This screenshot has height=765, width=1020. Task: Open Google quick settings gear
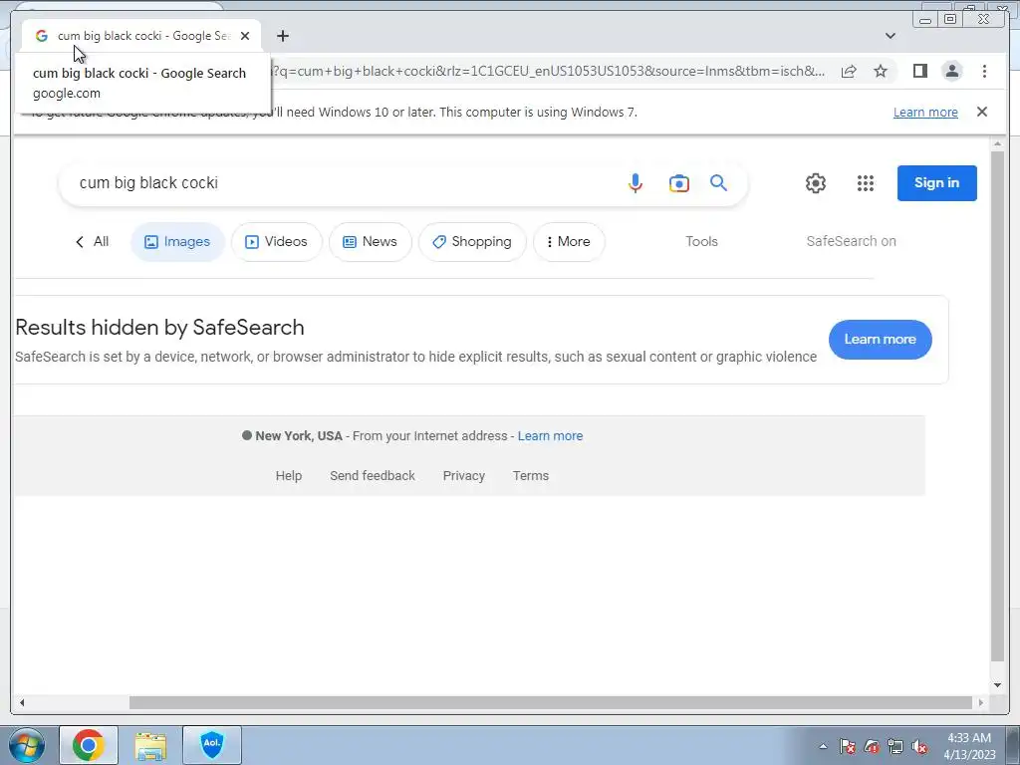(815, 183)
